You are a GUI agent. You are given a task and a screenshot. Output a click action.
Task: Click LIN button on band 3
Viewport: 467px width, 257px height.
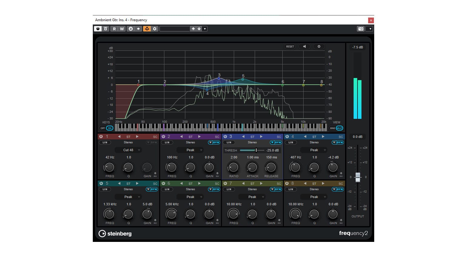click(x=229, y=142)
